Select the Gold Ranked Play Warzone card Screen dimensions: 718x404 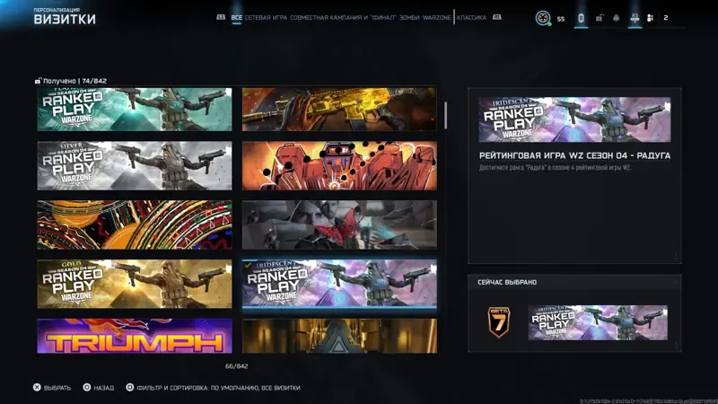135,284
